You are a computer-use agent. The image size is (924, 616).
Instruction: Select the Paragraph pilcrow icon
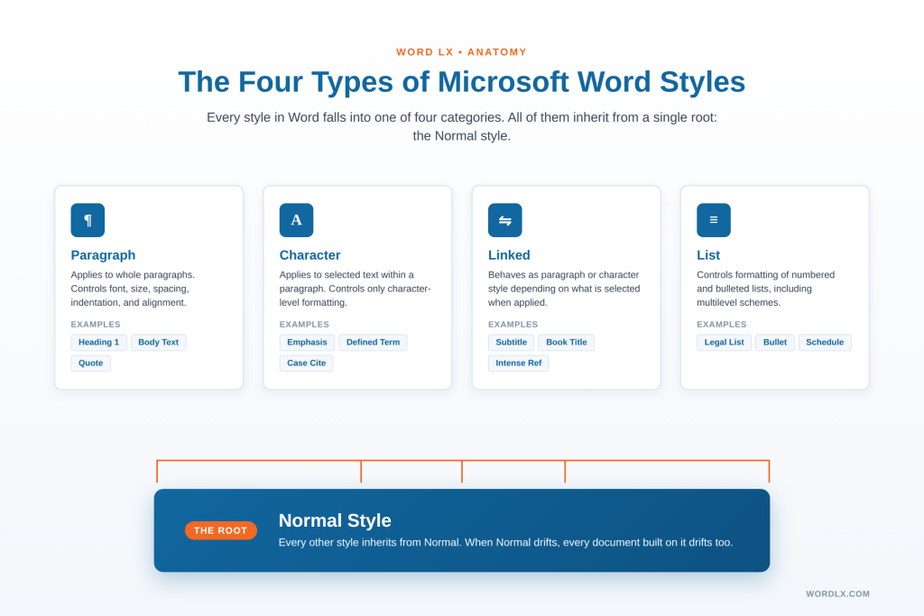[x=87, y=219]
